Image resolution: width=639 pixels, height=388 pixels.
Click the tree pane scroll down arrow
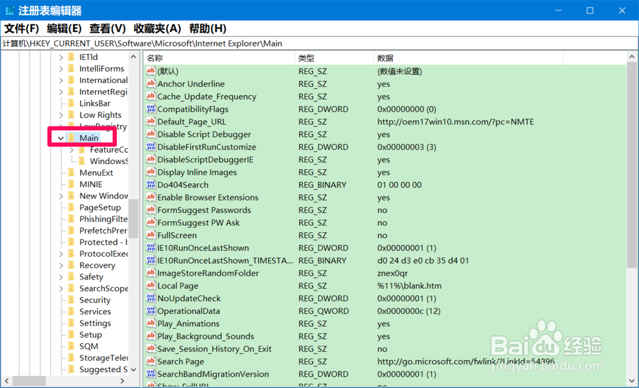[x=134, y=369]
